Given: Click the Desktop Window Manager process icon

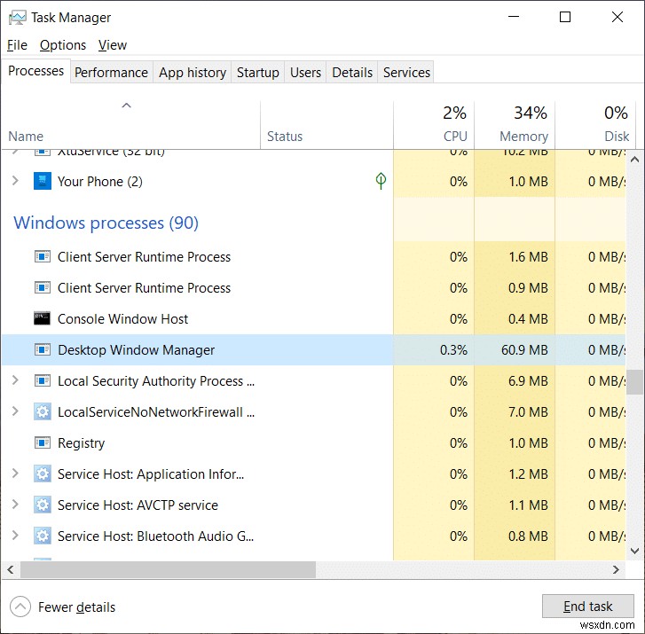Looking at the screenshot, I should click(x=43, y=350).
